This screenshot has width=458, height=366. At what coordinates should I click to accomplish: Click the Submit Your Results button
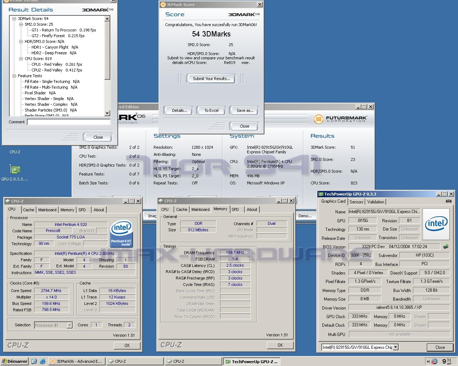(x=211, y=79)
